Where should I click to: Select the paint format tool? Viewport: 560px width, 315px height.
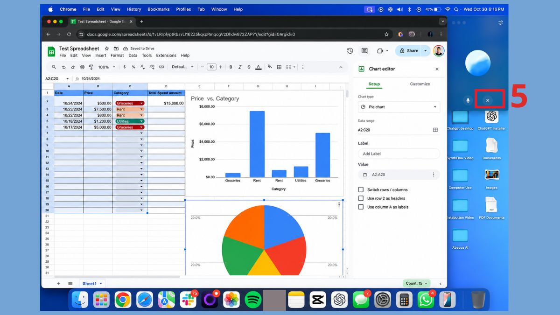pyautogui.click(x=91, y=67)
